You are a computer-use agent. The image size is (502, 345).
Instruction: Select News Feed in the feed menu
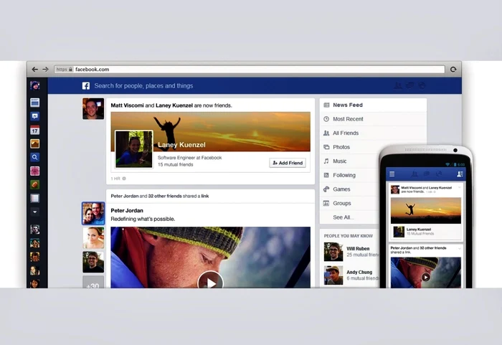(373, 105)
